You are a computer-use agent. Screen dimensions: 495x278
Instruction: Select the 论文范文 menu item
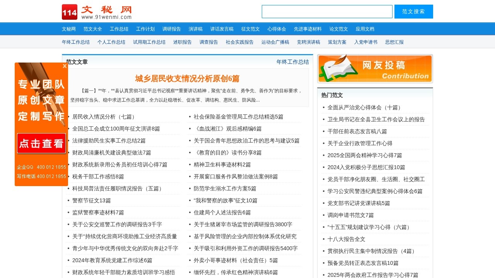click(x=338, y=29)
